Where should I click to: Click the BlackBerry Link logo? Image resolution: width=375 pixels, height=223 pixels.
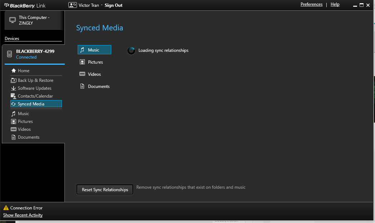coord(25,5)
